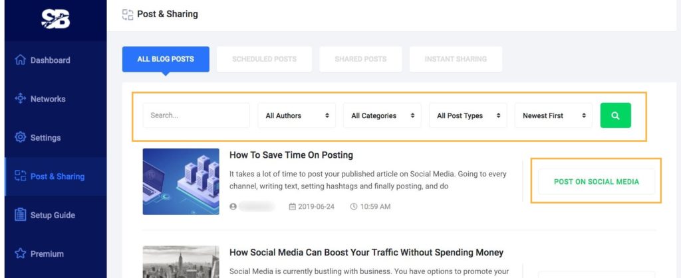Switch to Scheduled Posts tab
Image resolution: width=681 pixels, height=278 pixels.
pos(264,59)
